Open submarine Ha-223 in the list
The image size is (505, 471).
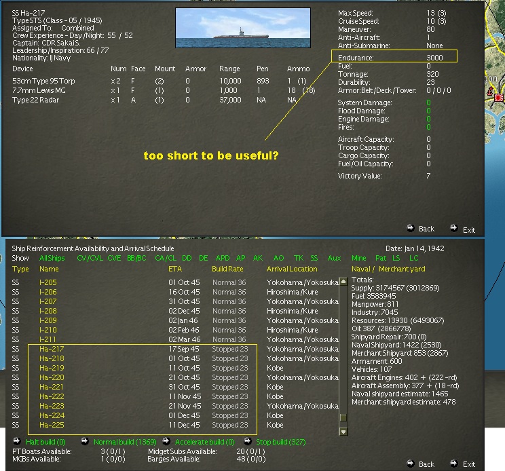52,406
